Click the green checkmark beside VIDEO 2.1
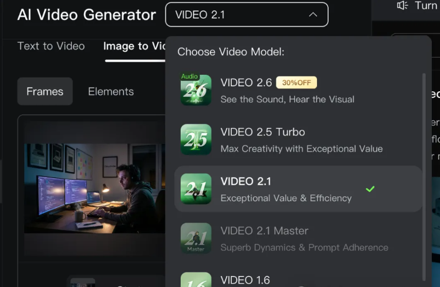Screen dimensions: 440x287 (370, 189)
